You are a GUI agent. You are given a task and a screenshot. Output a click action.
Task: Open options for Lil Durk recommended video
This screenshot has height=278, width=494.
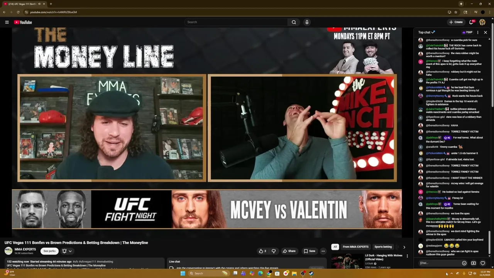coord(407,256)
